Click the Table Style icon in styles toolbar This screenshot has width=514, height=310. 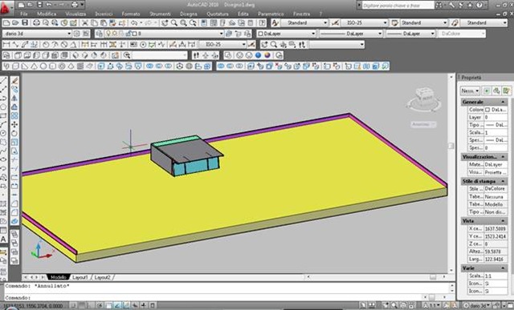[x=394, y=23]
